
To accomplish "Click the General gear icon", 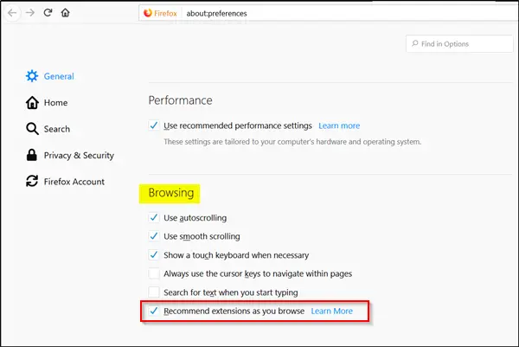I will 33,76.
